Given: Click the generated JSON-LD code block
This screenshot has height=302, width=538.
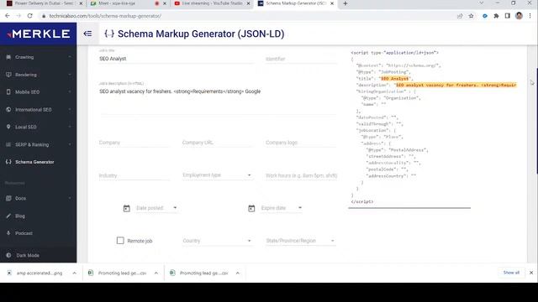Looking at the screenshot, I should pyautogui.click(x=434, y=127).
